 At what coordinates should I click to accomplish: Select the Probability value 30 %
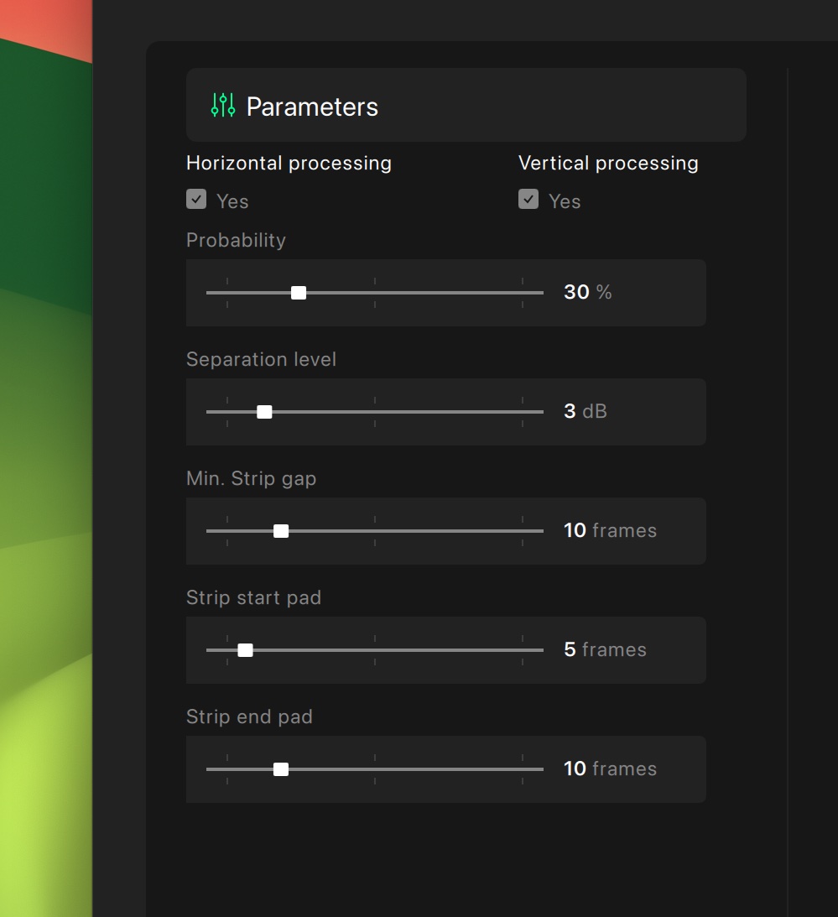point(588,292)
